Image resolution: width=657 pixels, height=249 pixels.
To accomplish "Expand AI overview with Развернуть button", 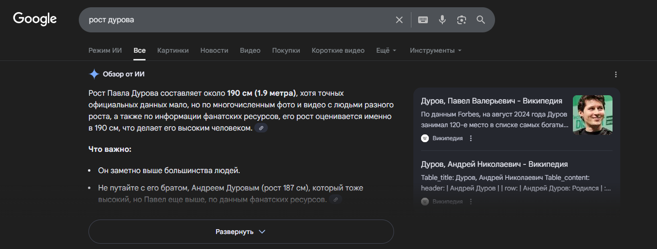I will (x=241, y=232).
